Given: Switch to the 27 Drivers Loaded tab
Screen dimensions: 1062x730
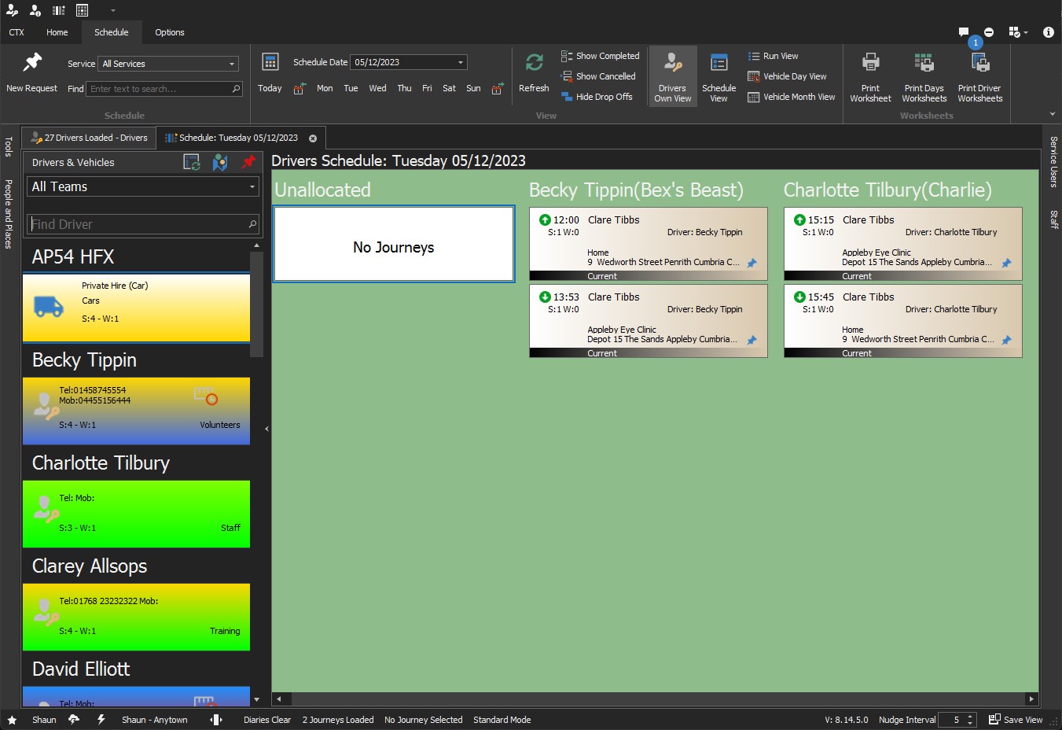Looking at the screenshot, I should pos(88,138).
